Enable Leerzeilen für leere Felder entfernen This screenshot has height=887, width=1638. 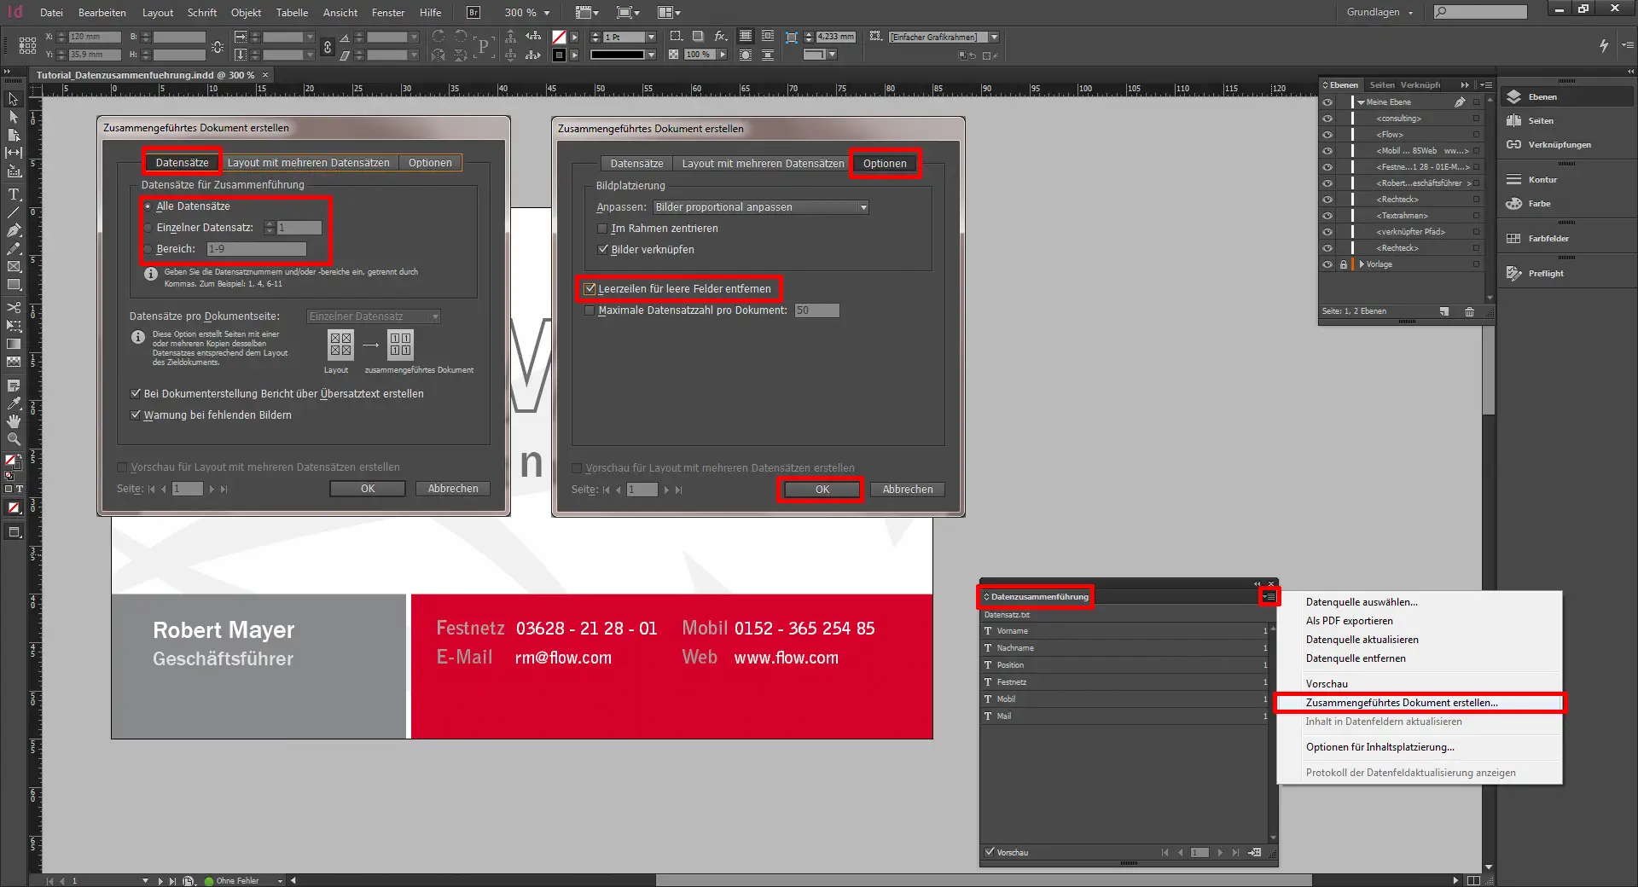pyautogui.click(x=590, y=288)
